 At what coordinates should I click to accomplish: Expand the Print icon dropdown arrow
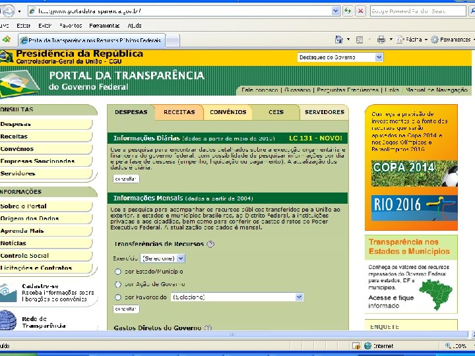391,40
